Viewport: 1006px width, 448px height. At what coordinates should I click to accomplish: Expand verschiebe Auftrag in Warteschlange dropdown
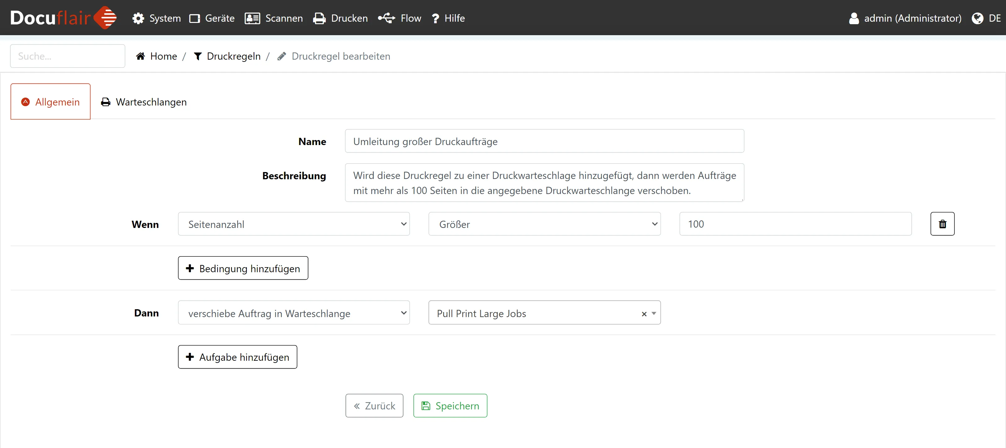coord(294,313)
